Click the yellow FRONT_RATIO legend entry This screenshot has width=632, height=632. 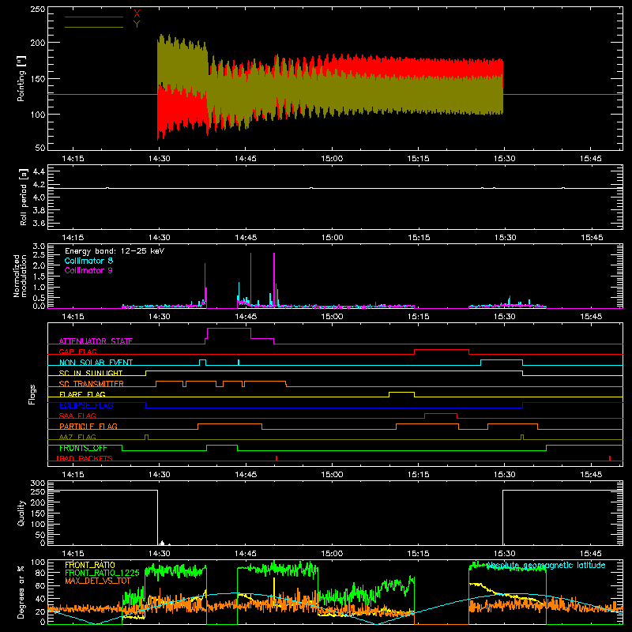[90, 565]
